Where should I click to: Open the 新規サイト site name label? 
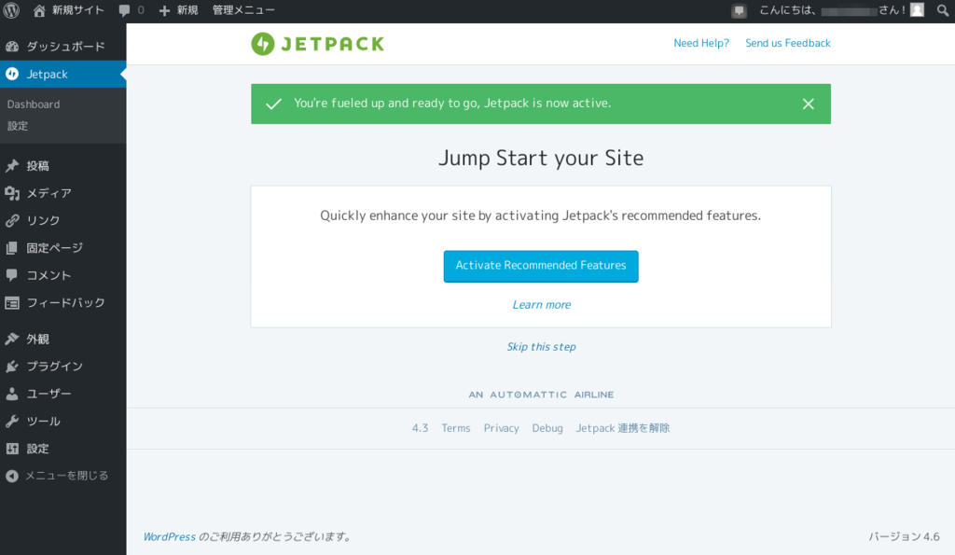pos(78,10)
